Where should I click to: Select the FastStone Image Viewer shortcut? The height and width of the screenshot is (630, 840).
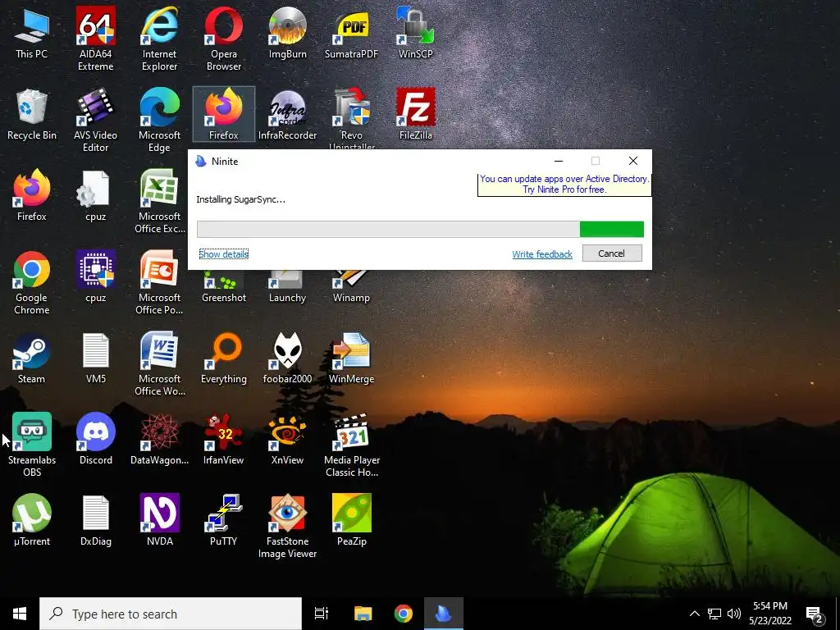click(288, 527)
